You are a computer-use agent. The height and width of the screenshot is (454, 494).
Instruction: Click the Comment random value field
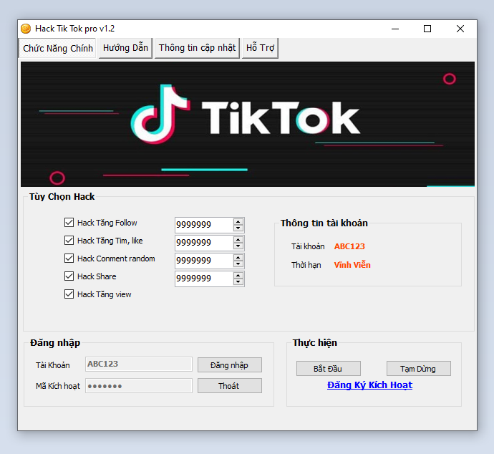203,261
